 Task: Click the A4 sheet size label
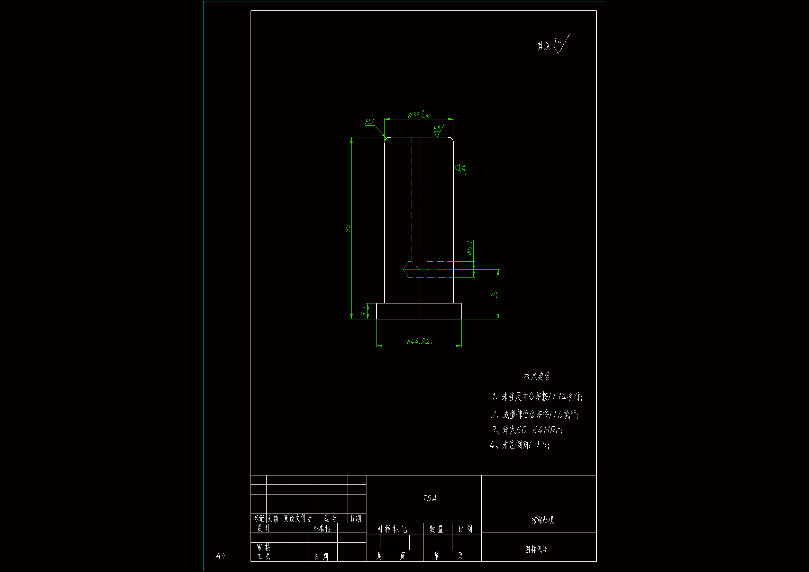[220, 556]
